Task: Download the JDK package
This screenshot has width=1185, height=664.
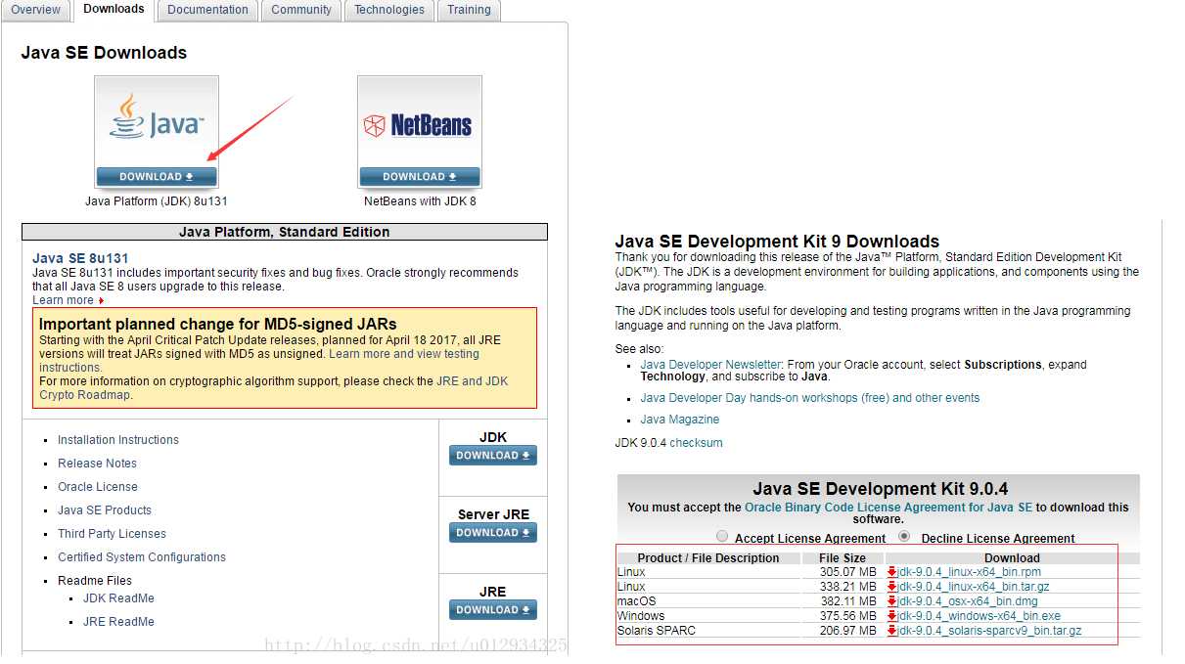Action: [493, 456]
